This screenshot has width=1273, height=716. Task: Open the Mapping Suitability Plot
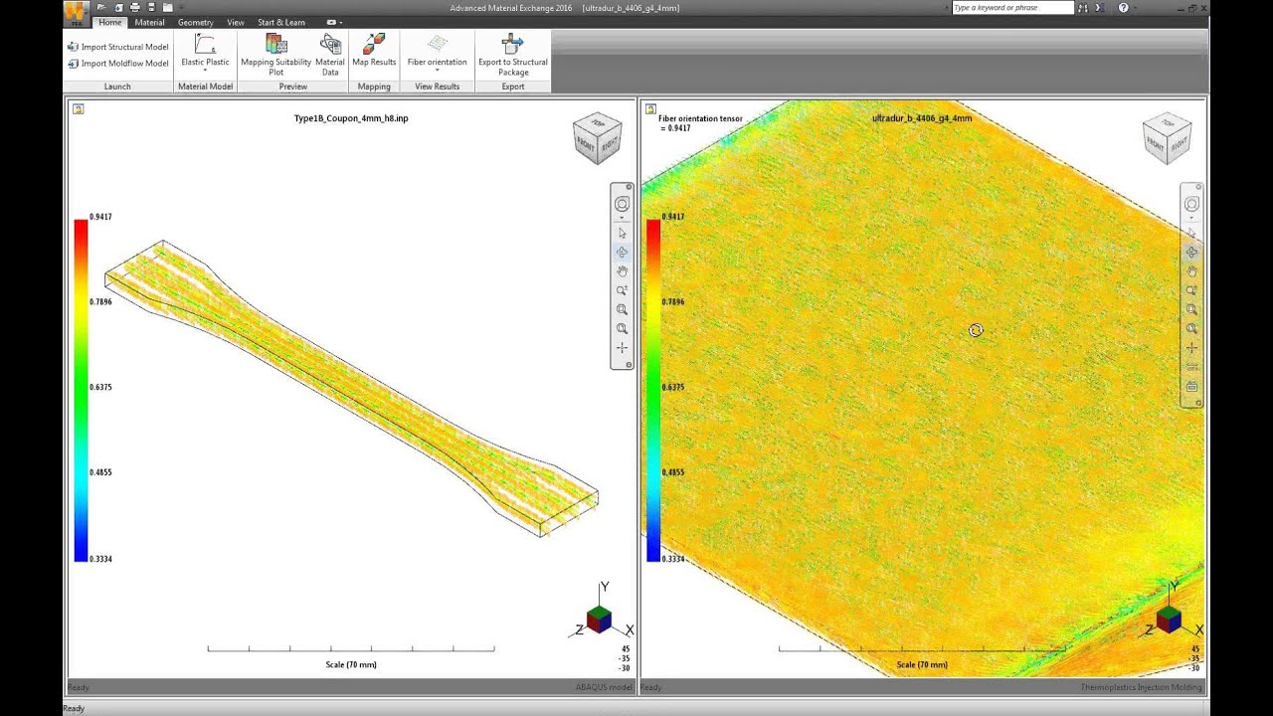(276, 55)
